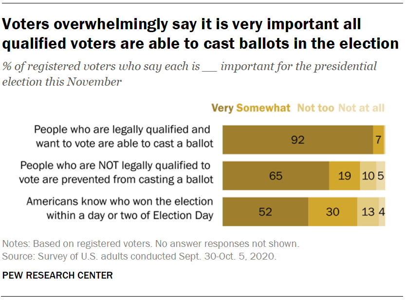Screen dimensions: 406x300
Task: Click the chart headline about qualified voters
Action: 200,34
